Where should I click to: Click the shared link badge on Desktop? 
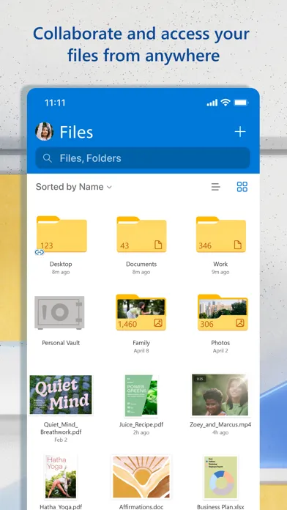[40, 252]
